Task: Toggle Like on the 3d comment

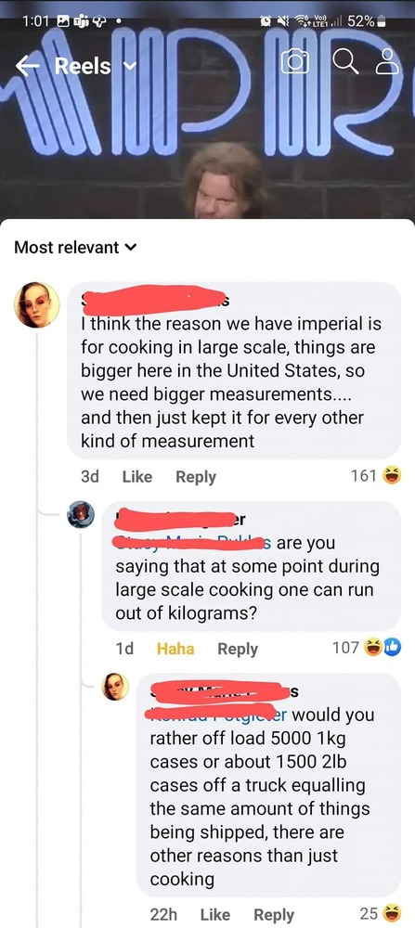Action: pos(136,476)
